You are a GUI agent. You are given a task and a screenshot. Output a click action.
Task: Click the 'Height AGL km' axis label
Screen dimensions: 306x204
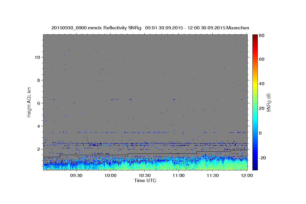coord(29,102)
